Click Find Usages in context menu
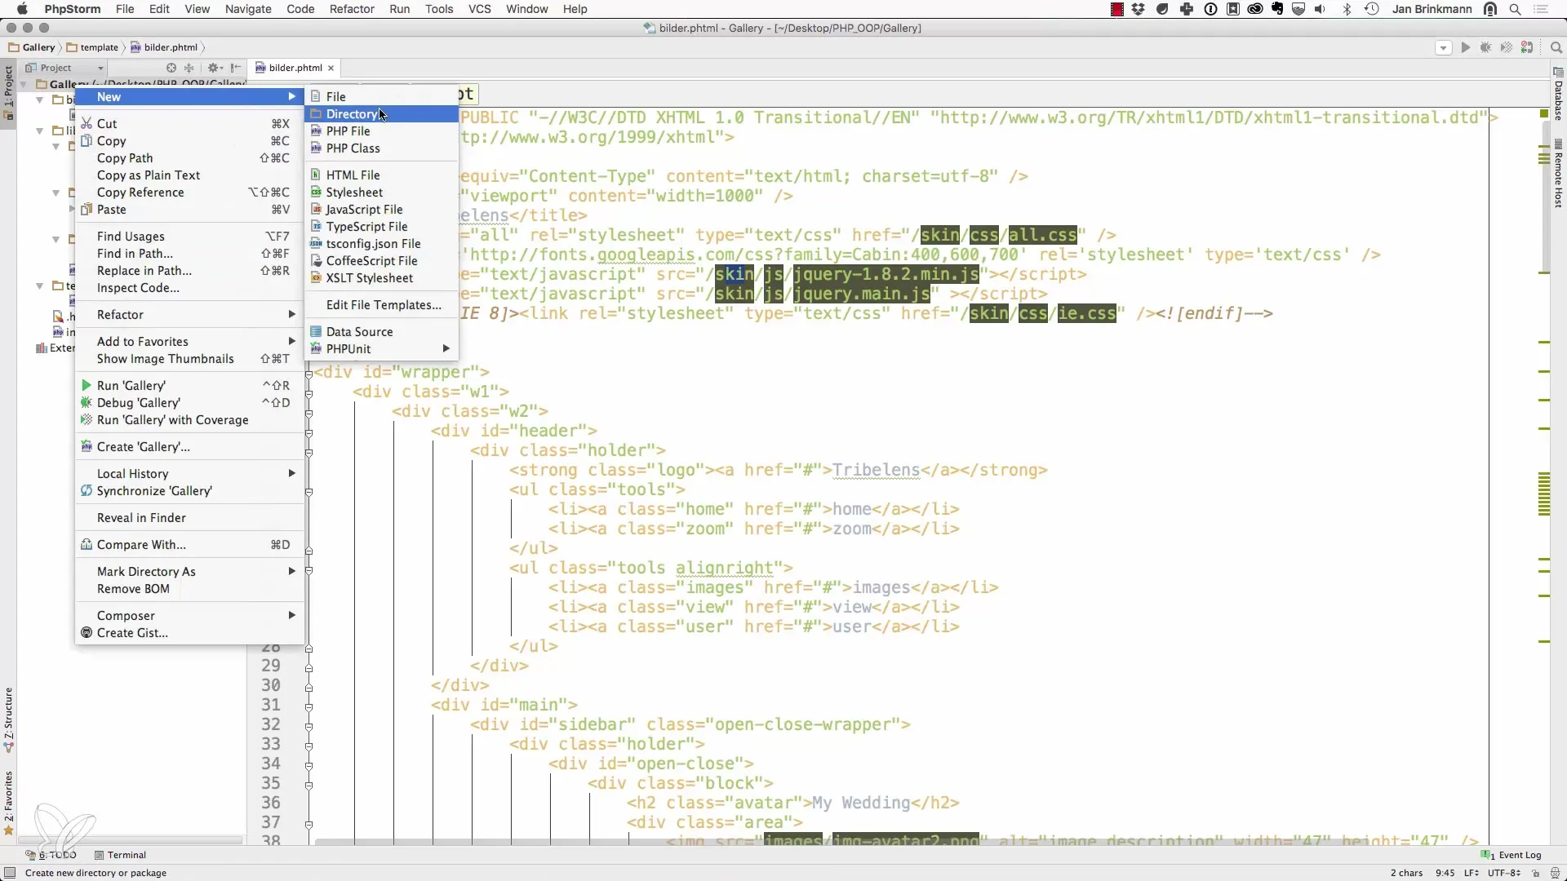The height and width of the screenshot is (881, 1567). 189,237
